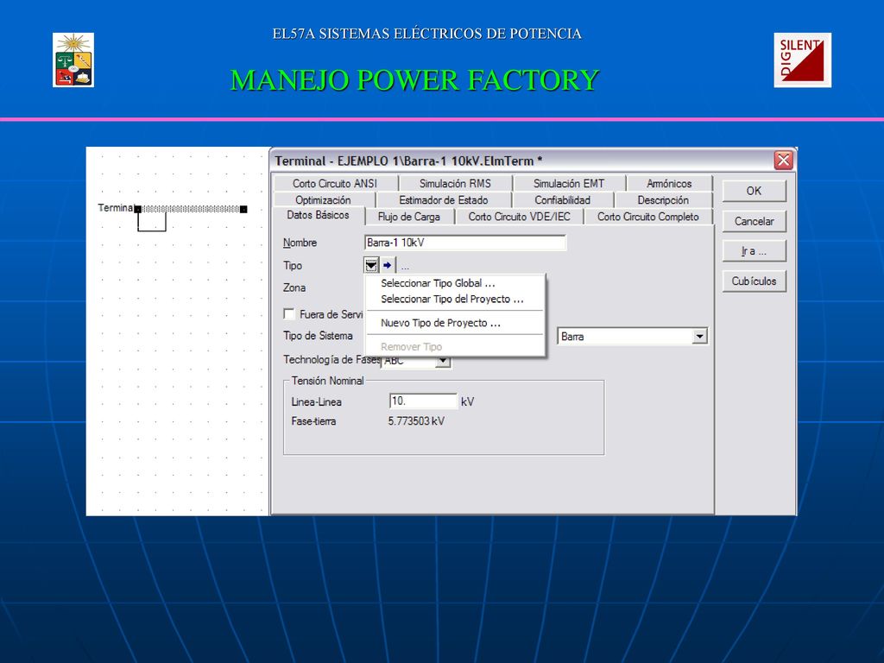The width and height of the screenshot is (884, 663).
Task: Confirm the dialog with OK
Action: [754, 191]
